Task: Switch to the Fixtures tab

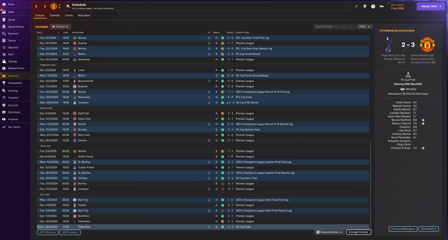Action: tap(40, 15)
